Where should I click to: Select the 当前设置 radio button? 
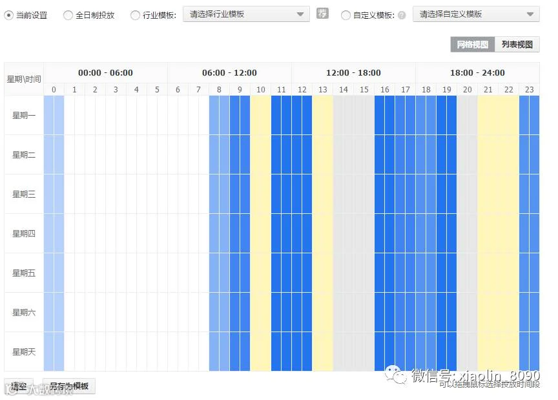(x=8, y=16)
